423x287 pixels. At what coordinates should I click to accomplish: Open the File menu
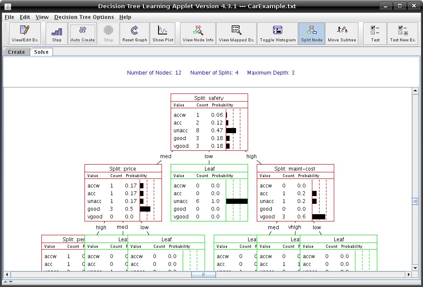tap(9, 17)
